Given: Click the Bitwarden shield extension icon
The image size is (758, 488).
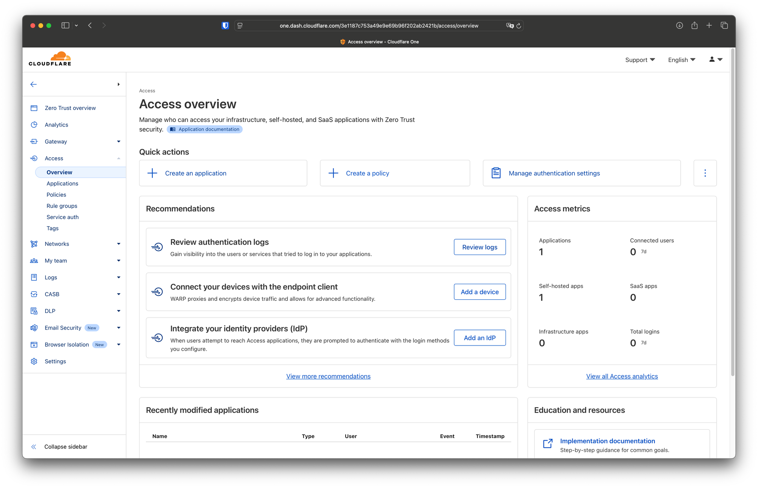Looking at the screenshot, I should [225, 25].
